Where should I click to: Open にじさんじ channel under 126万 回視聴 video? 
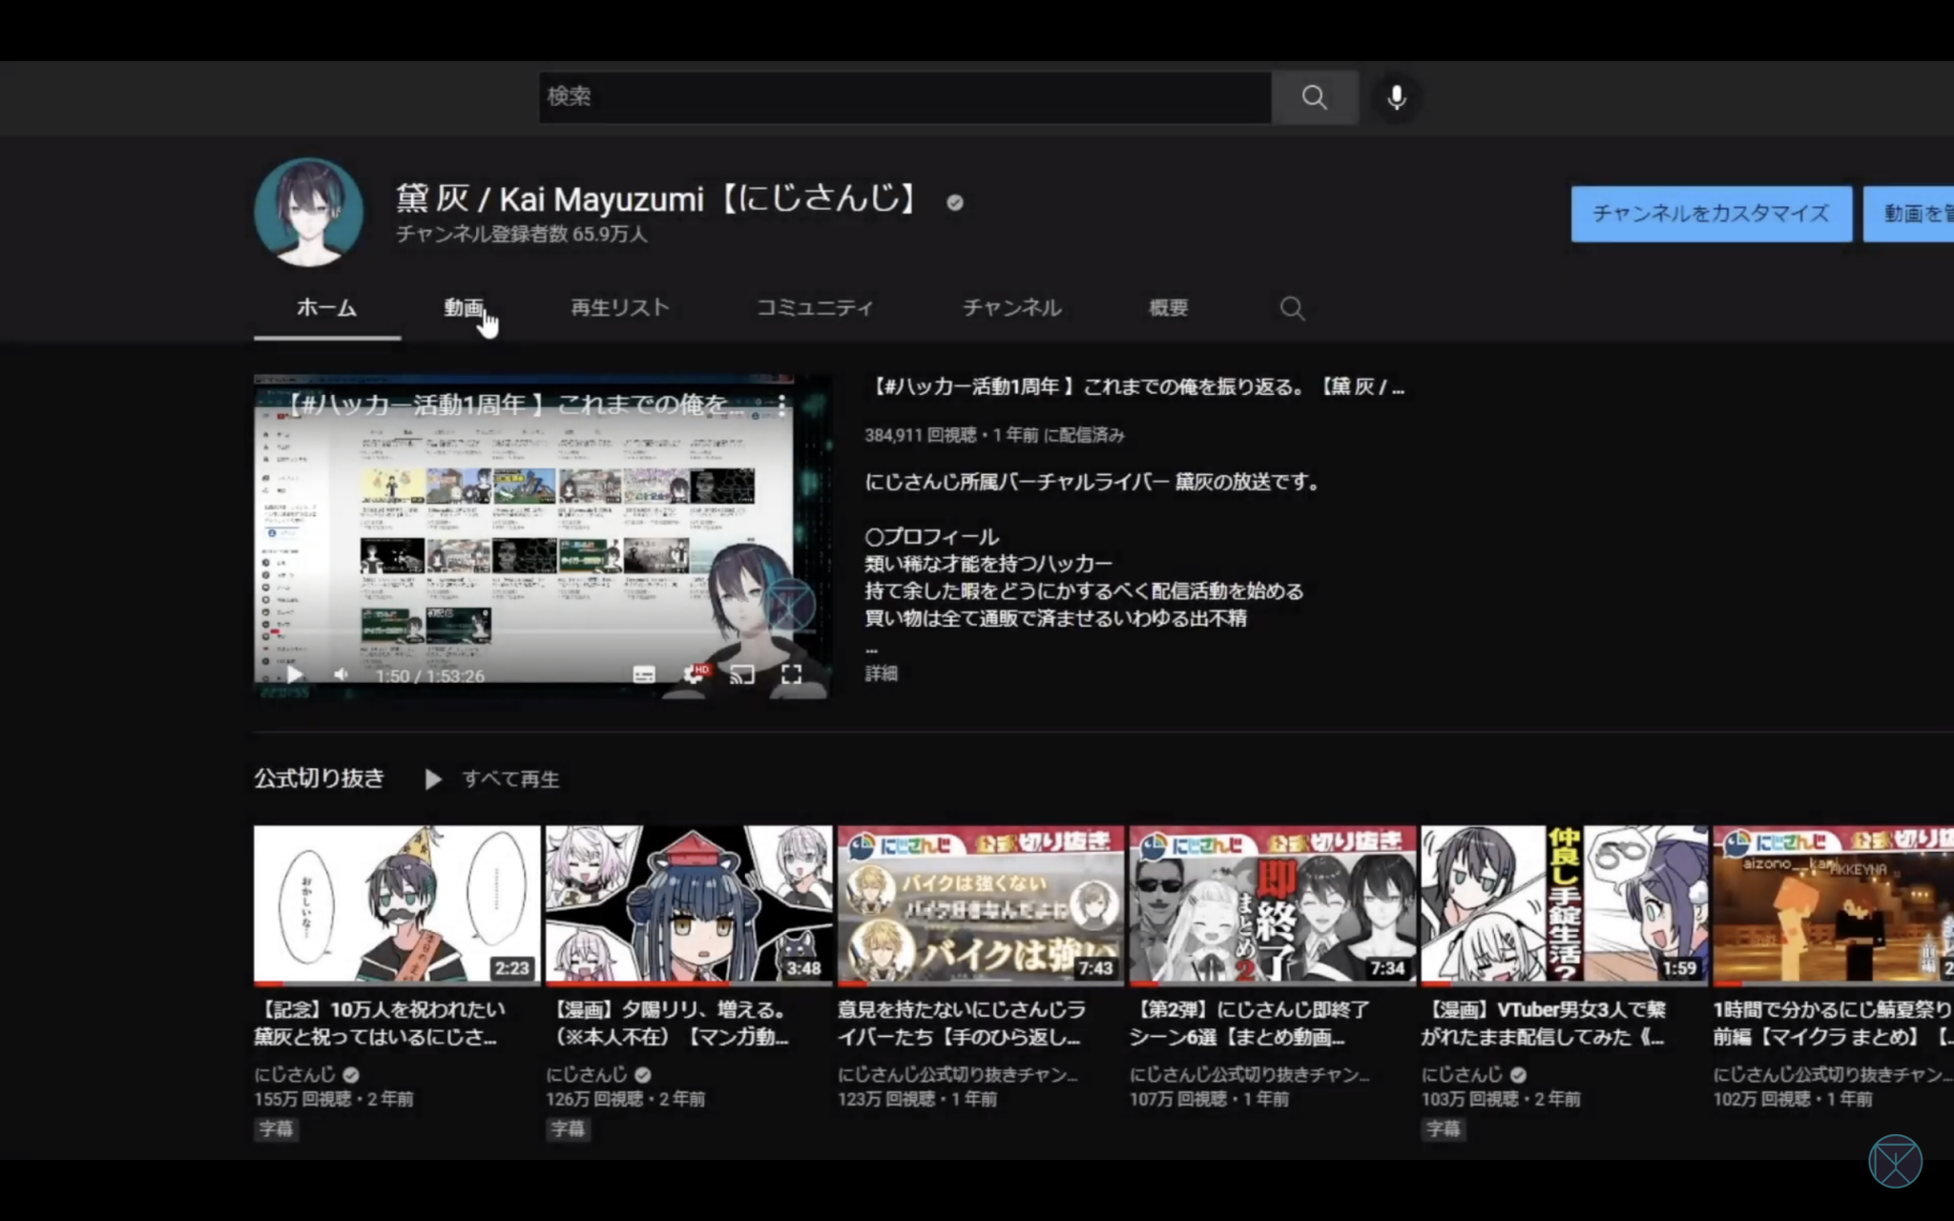[x=587, y=1074]
